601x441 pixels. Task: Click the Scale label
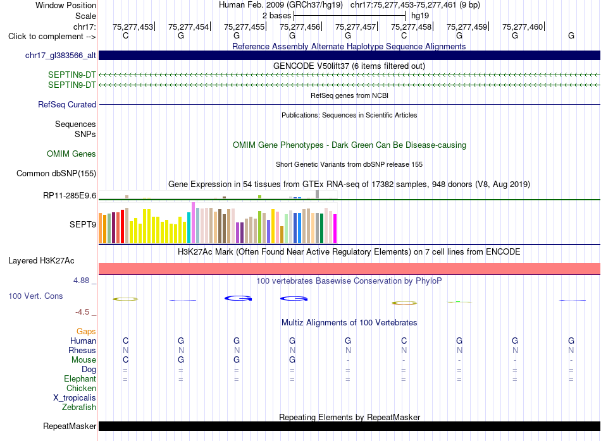[85, 16]
